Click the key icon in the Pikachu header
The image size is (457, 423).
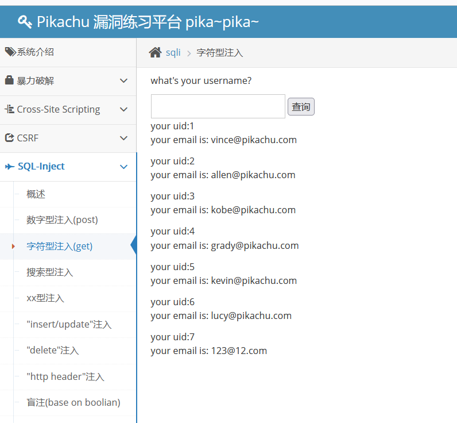coord(25,22)
